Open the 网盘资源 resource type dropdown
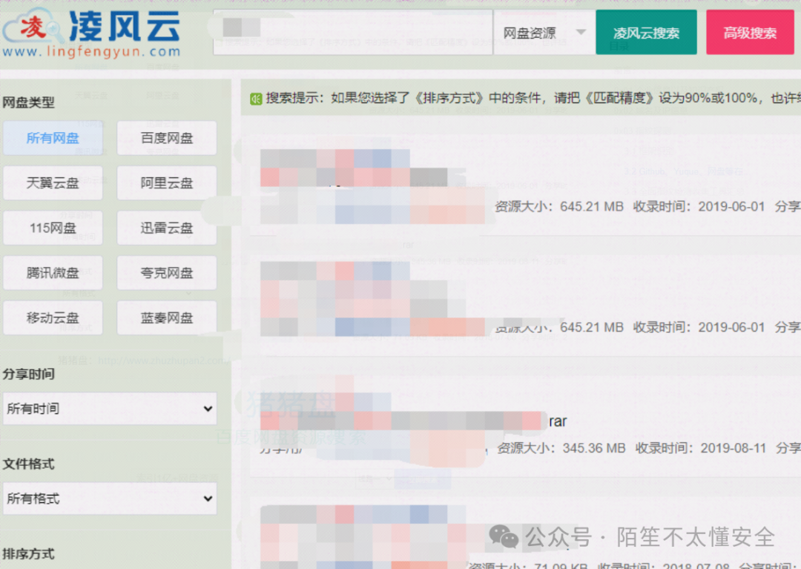Image resolution: width=801 pixels, height=569 pixels. [x=544, y=32]
